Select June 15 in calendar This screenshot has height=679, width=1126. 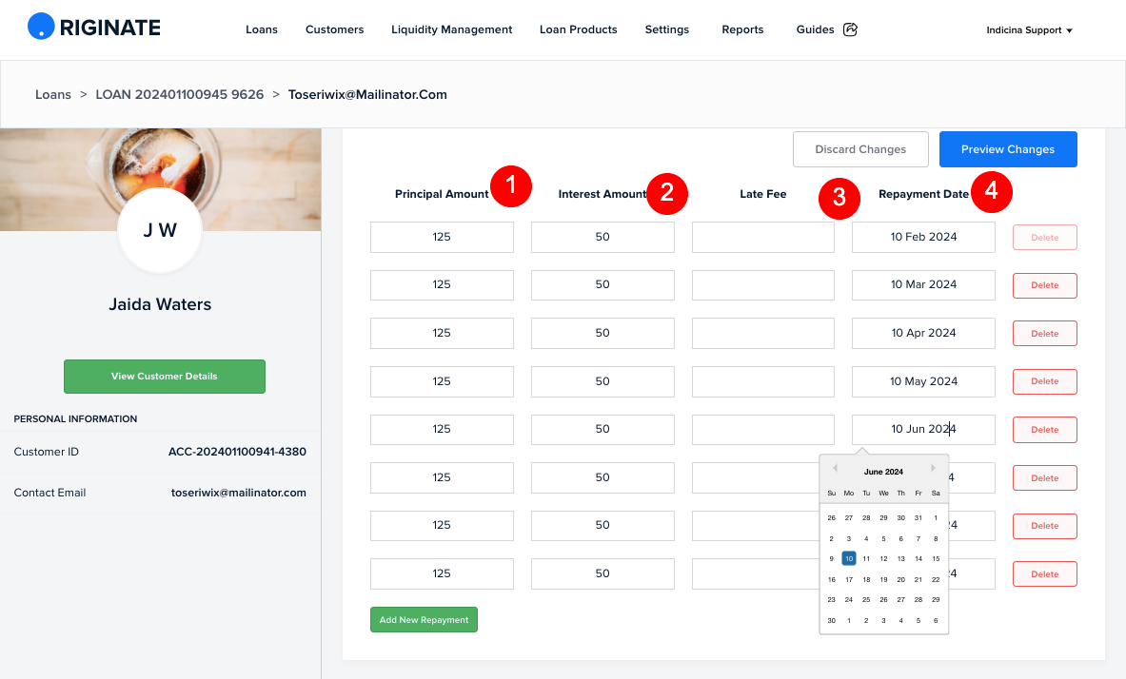(936, 558)
